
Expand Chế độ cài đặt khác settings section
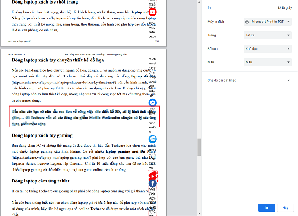[248, 80]
